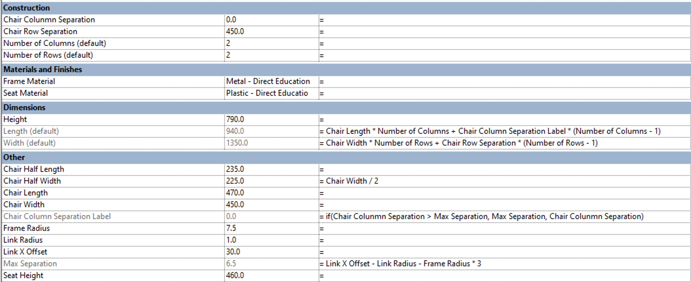Collapse the Construction group header
Image resolution: width=691 pixels, height=282 pixels.
tap(346, 8)
